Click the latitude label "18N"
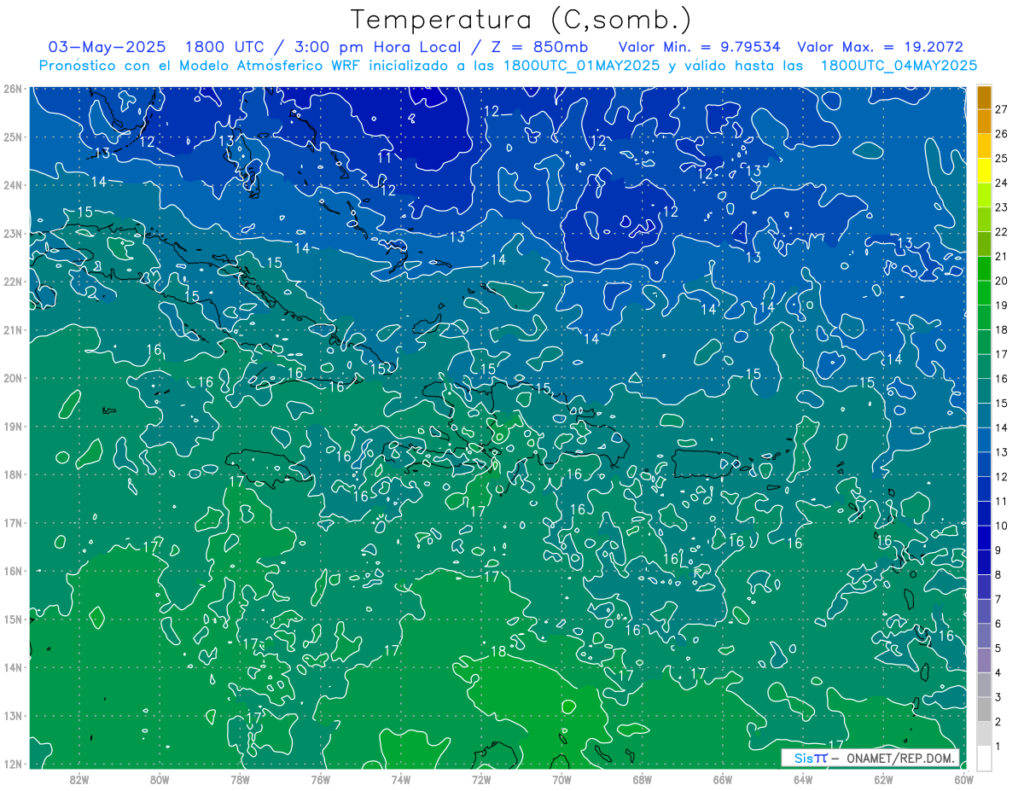 12,474
